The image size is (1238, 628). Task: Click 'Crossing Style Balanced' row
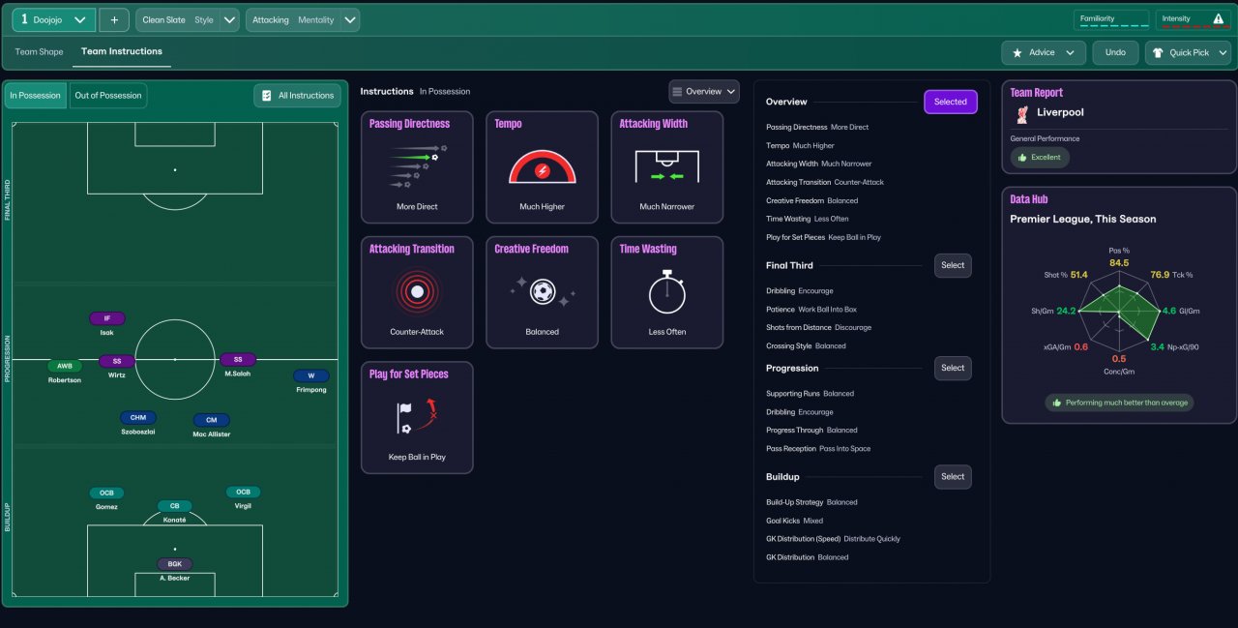pyautogui.click(x=806, y=345)
